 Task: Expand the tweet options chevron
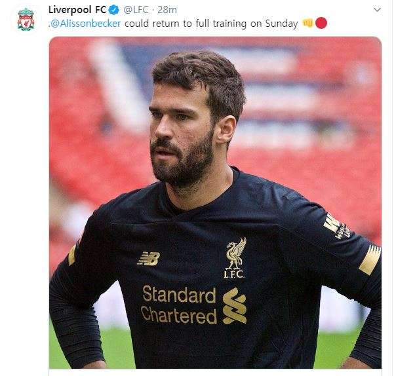[x=377, y=10]
